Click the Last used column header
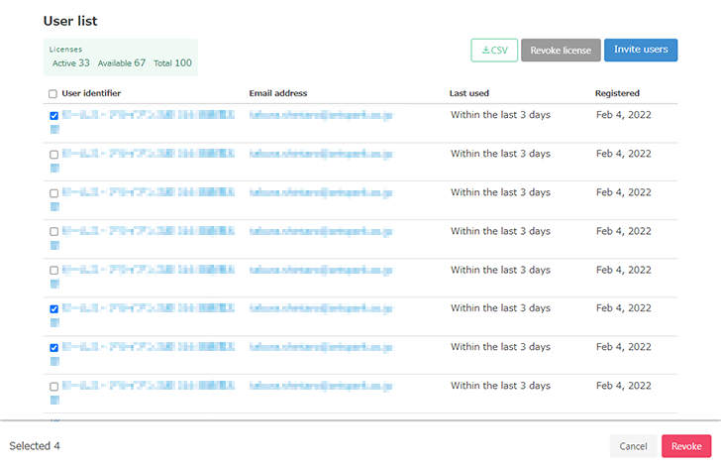The width and height of the screenshot is (721, 468). pos(469,94)
